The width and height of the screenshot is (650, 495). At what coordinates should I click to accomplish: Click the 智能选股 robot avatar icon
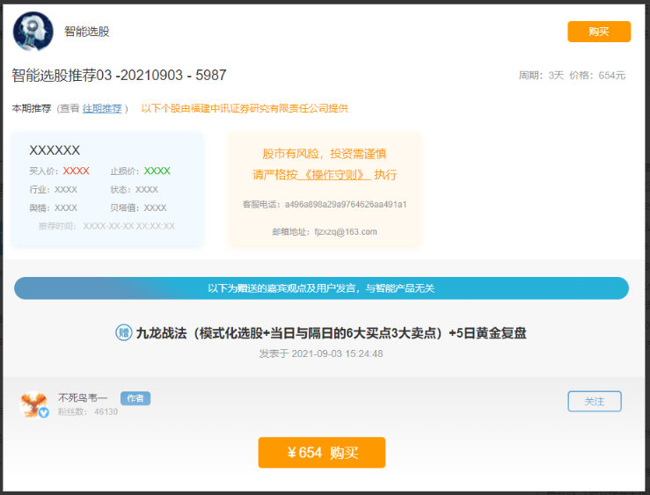(x=33, y=32)
